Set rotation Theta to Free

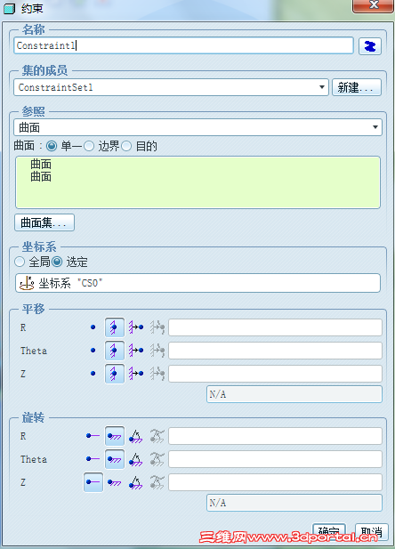coord(93,459)
